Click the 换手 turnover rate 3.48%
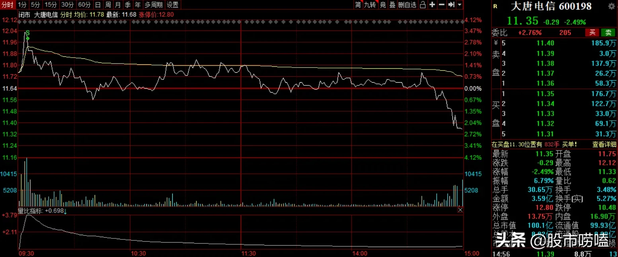 pyautogui.click(x=607, y=189)
